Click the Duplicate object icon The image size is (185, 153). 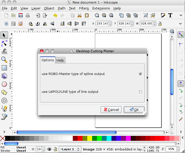point(121,15)
